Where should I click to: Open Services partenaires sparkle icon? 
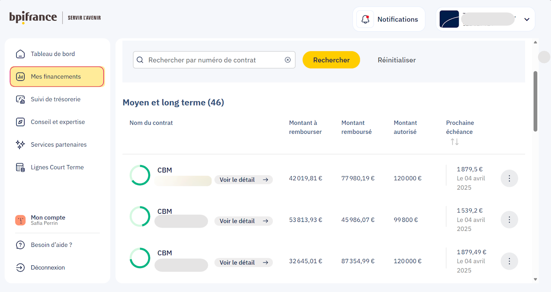20,145
